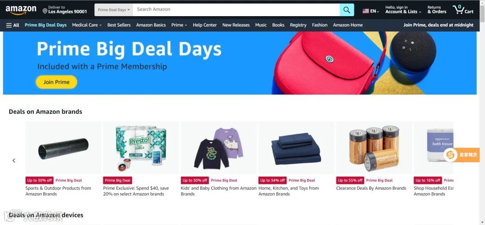Click the yellow Join Prime button
485x225 pixels.
pos(56,82)
